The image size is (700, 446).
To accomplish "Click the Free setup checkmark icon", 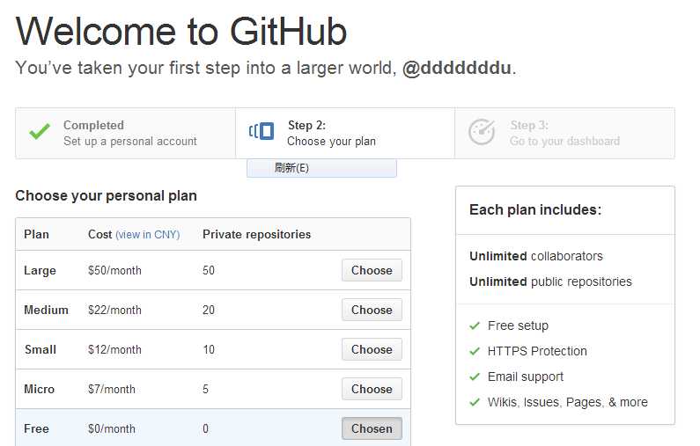I will pyautogui.click(x=475, y=325).
